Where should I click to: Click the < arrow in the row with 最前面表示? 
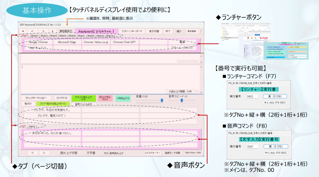coord(32,31)
